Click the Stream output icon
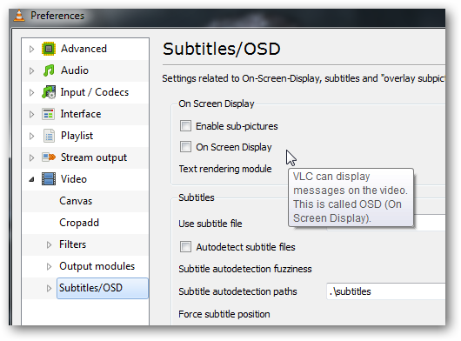The width and height of the screenshot is (461, 341). pos(49,157)
